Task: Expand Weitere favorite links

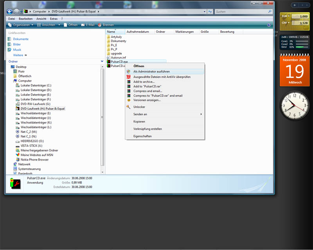Action: coord(20,55)
